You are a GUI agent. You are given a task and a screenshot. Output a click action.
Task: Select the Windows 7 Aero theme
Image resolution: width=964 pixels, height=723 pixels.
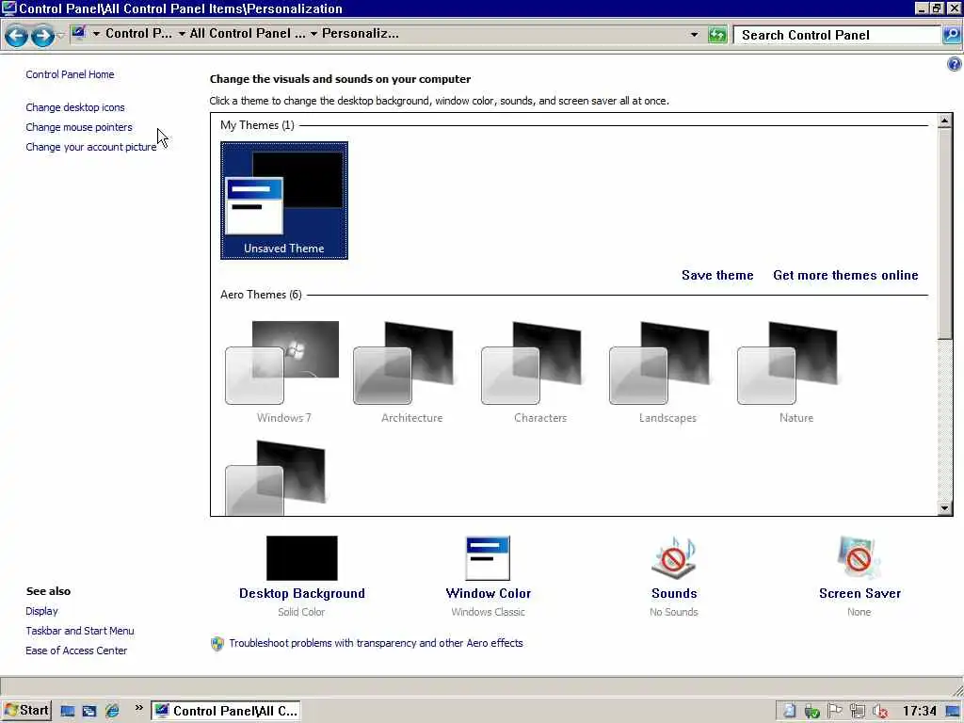click(x=283, y=371)
